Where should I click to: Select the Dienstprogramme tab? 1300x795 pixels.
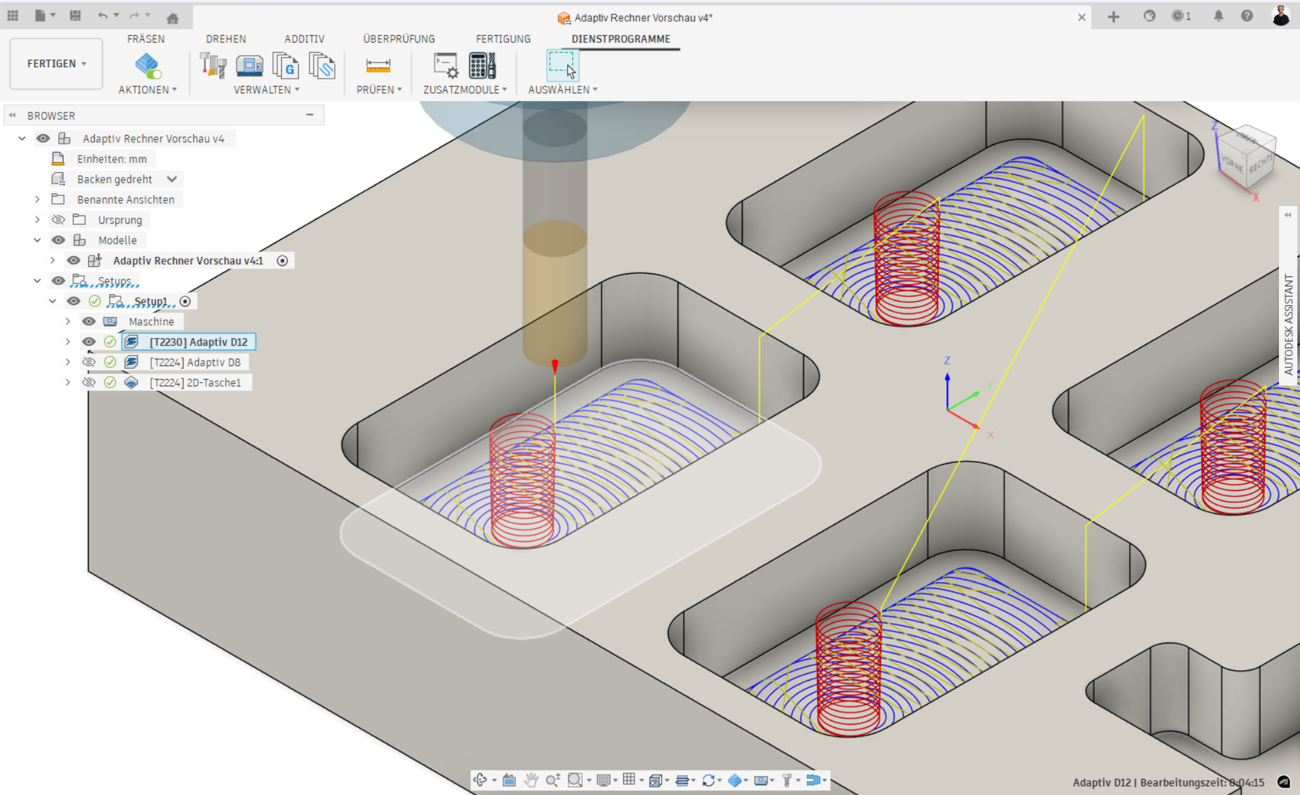pos(621,39)
